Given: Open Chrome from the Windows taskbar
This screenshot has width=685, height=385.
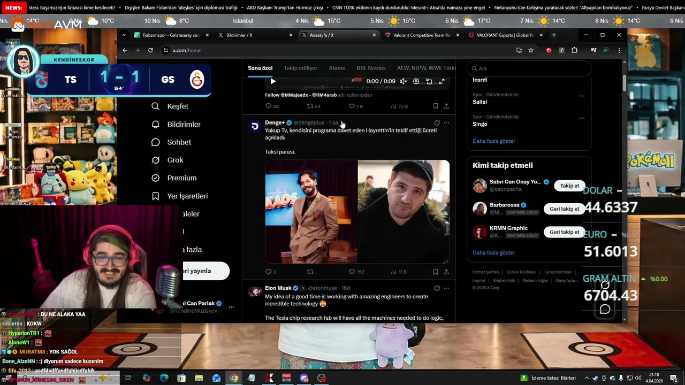Looking at the screenshot, I should tap(234, 378).
